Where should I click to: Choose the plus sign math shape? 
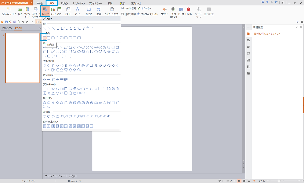pyautogui.click(x=45, y=79)
